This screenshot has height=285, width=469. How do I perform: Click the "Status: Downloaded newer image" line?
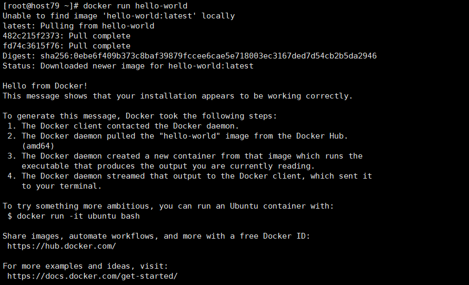128,66
